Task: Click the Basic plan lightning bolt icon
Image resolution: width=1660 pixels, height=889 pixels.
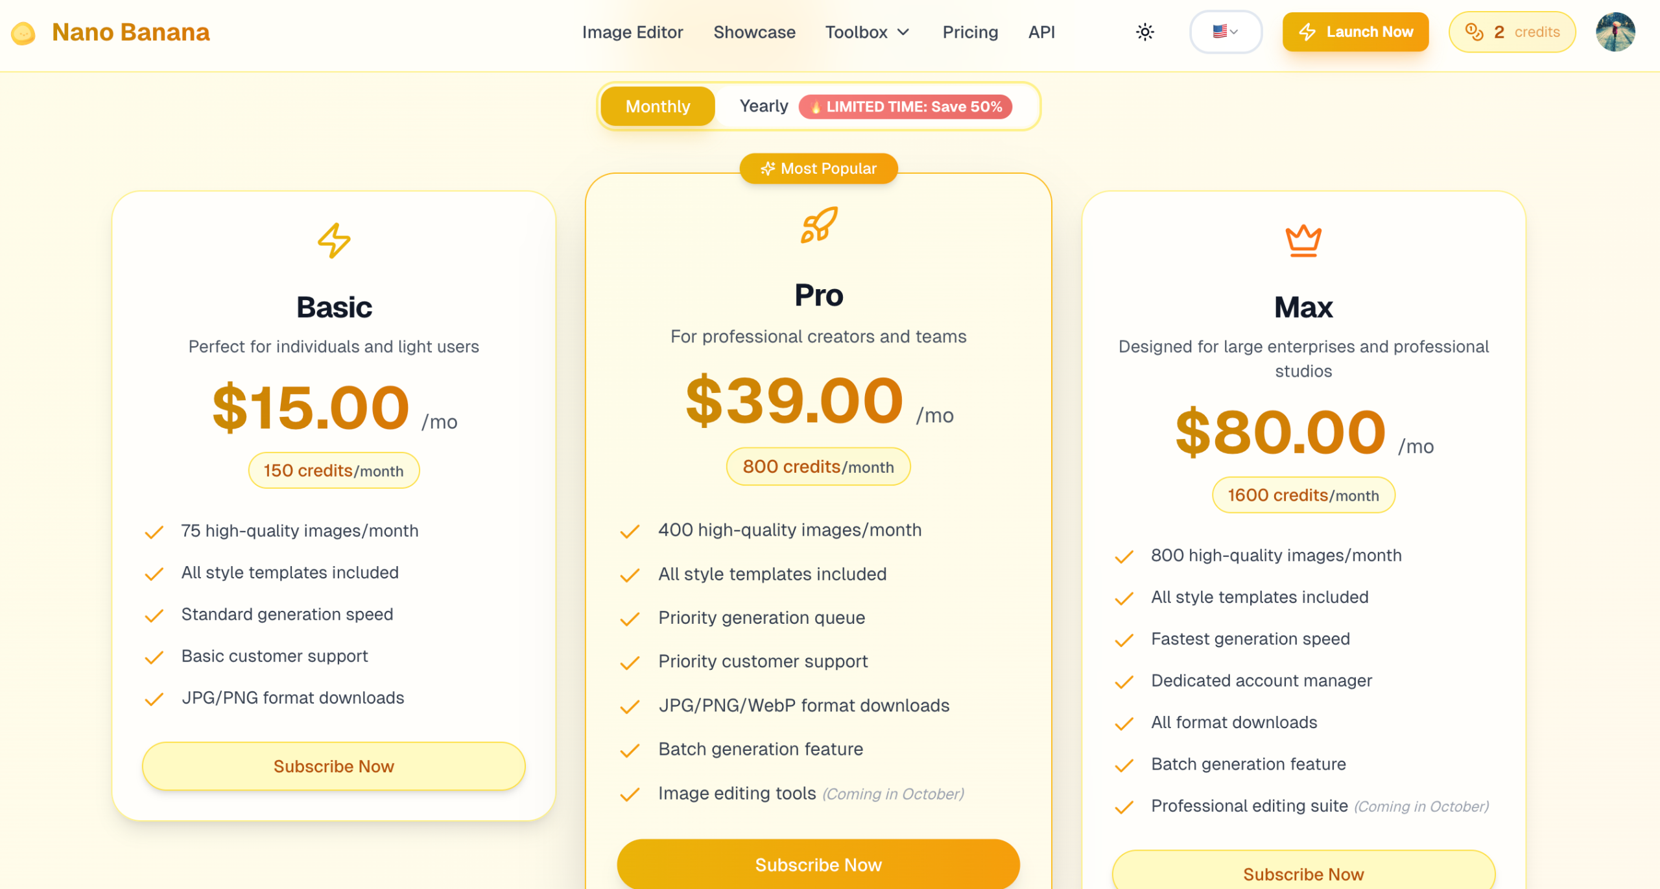Action: [334, 241]
